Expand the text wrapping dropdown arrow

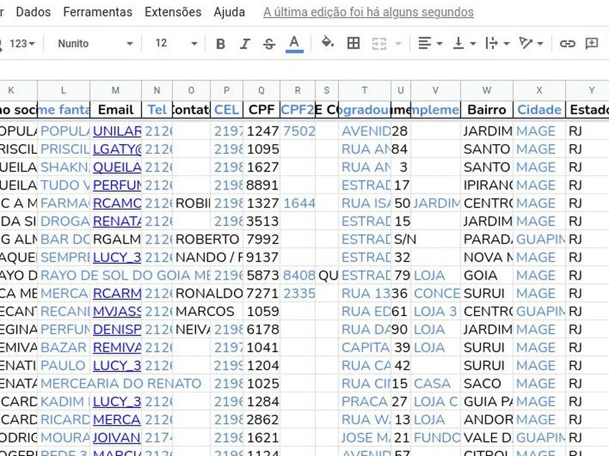coord(507,43)
